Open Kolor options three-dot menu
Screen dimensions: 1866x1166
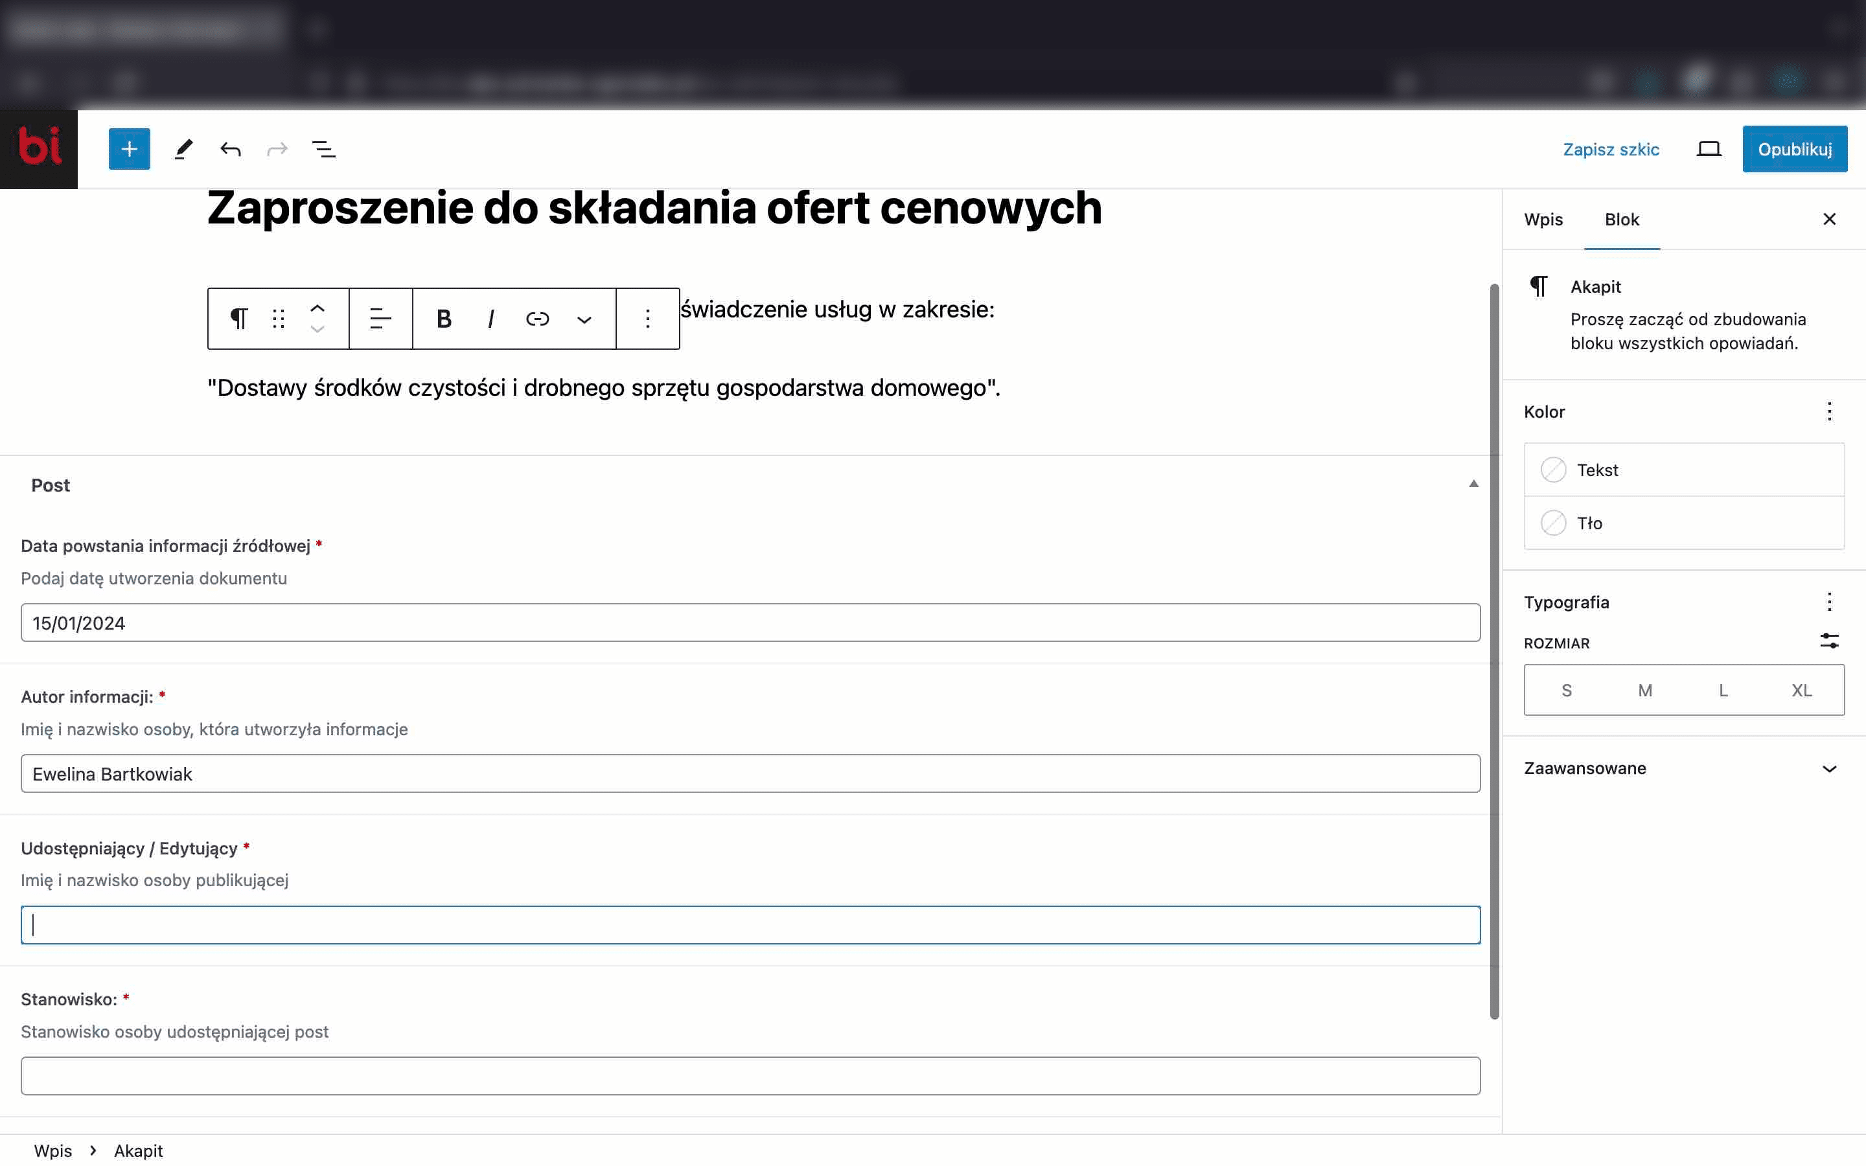pyautogui.click(x=1829, y=411)
